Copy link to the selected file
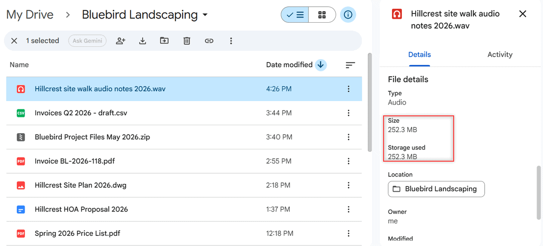543x246 pixels. (209, 41)
